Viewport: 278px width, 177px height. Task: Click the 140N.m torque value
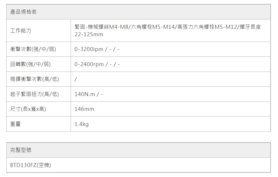[x=85, y=94]
